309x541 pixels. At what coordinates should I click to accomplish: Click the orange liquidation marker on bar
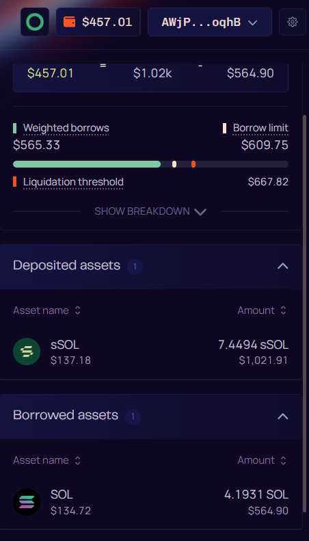point(193,164)
